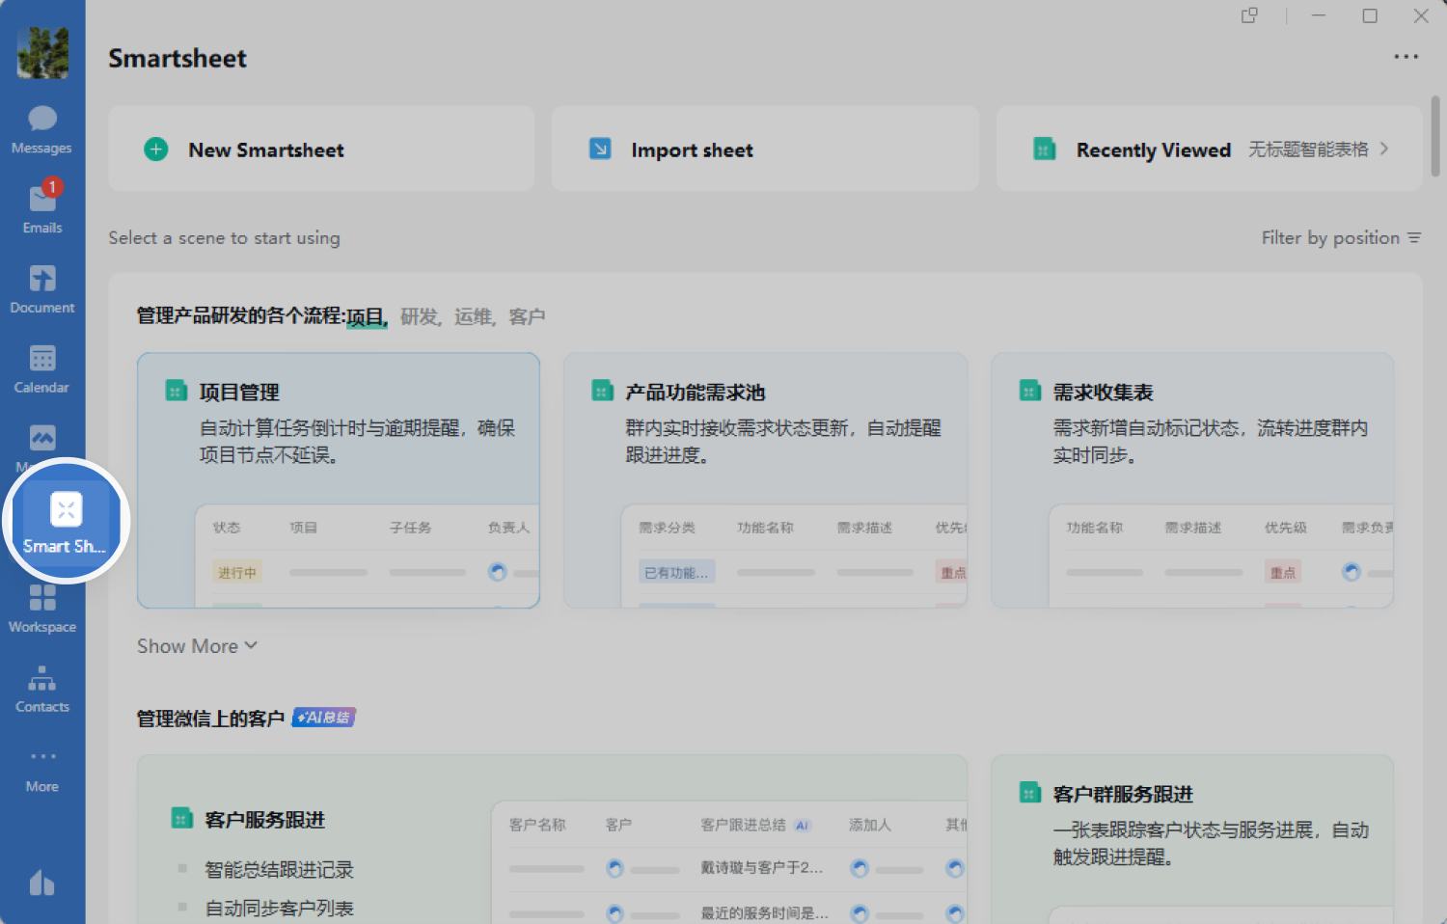Click the vertical scrollbar on the right
The image size is (1447, 924).
(x=1435, y=135)
